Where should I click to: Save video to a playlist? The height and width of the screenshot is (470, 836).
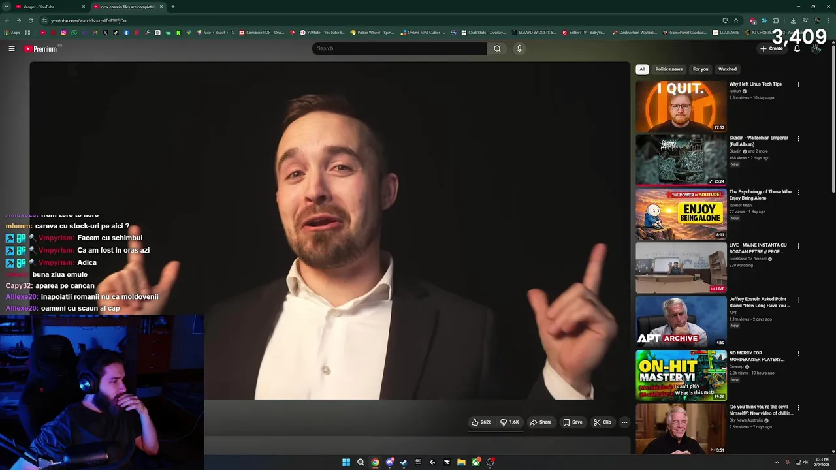[573, 422]
